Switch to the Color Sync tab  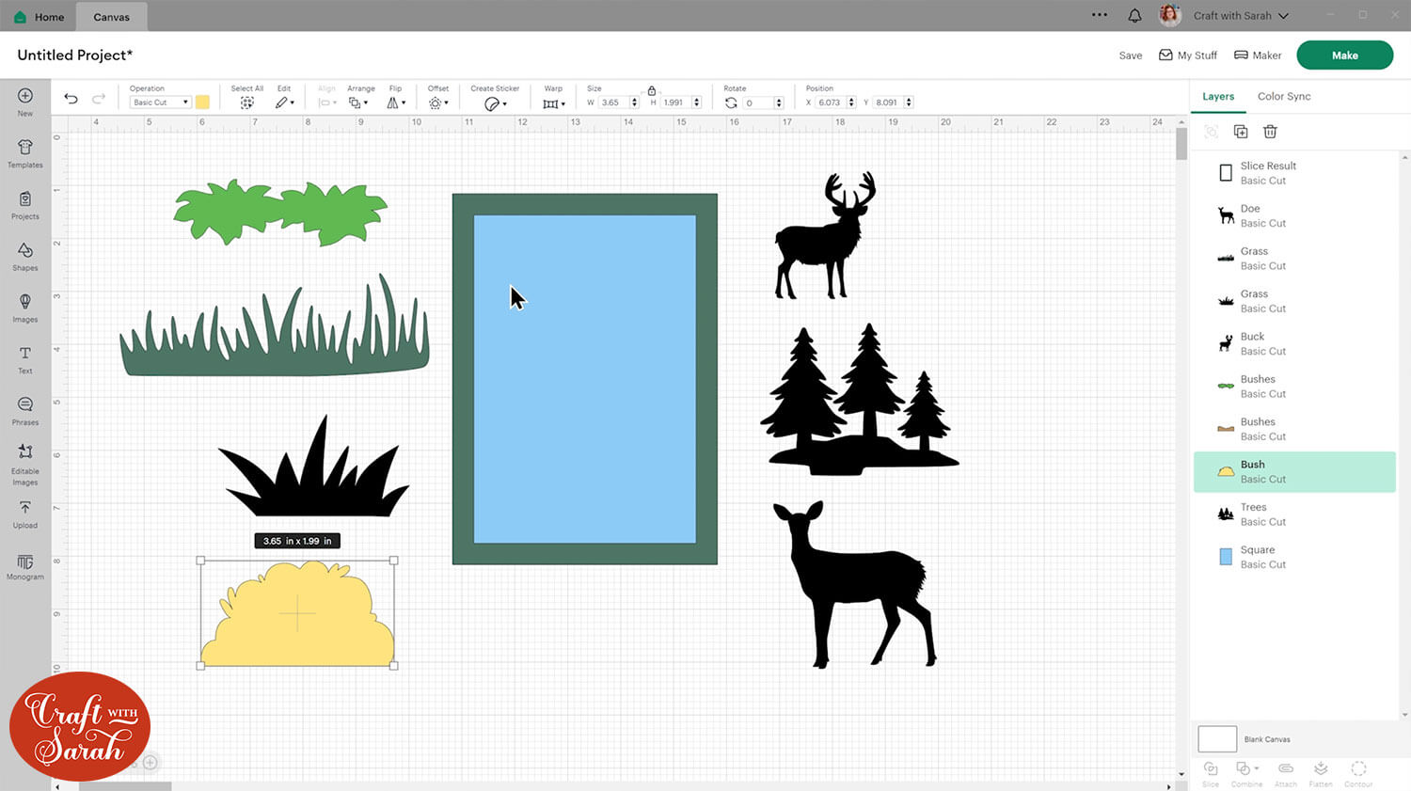point(1283,96)
